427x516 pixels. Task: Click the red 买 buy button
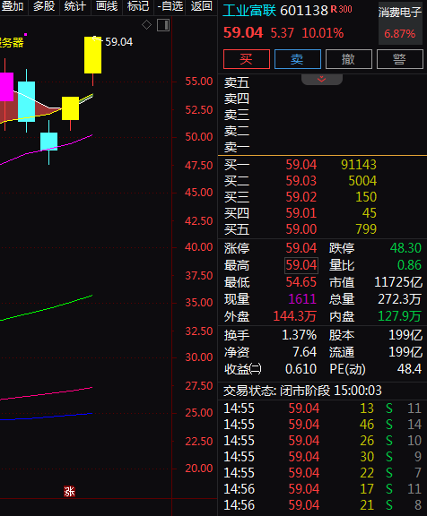pyautogui.click(x=247, y=59)
